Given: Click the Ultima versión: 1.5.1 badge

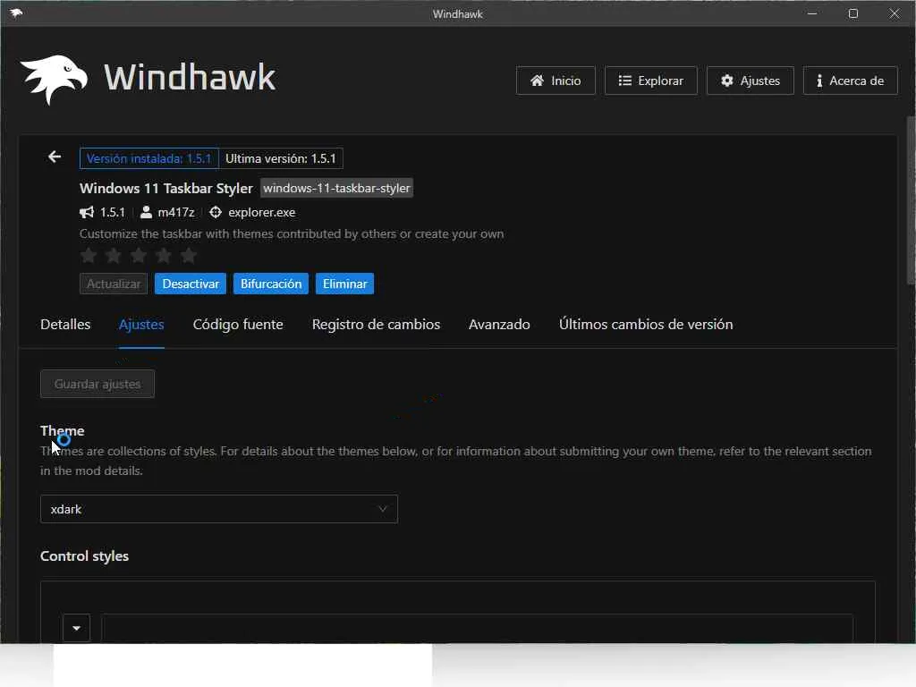Looking at the screenshot, I should 281,158.
